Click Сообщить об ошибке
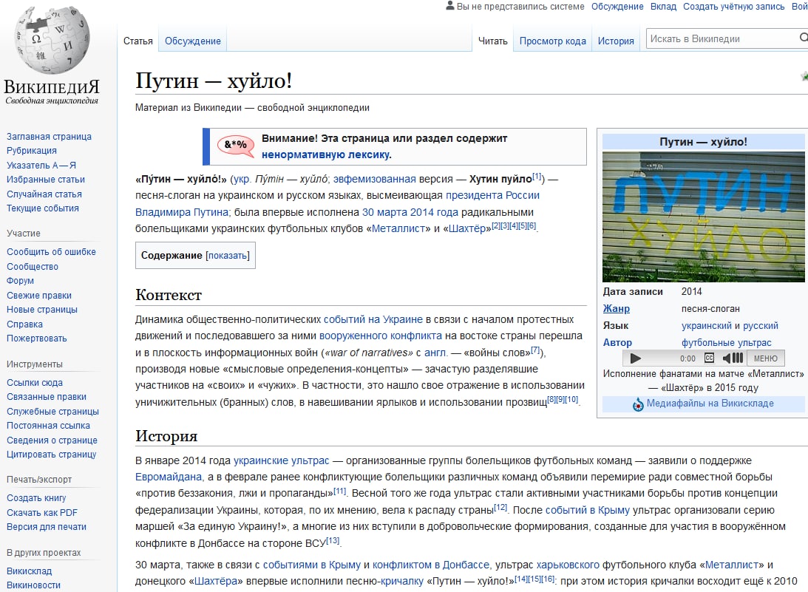The image size is (808, 592). [x=51, y=252]
